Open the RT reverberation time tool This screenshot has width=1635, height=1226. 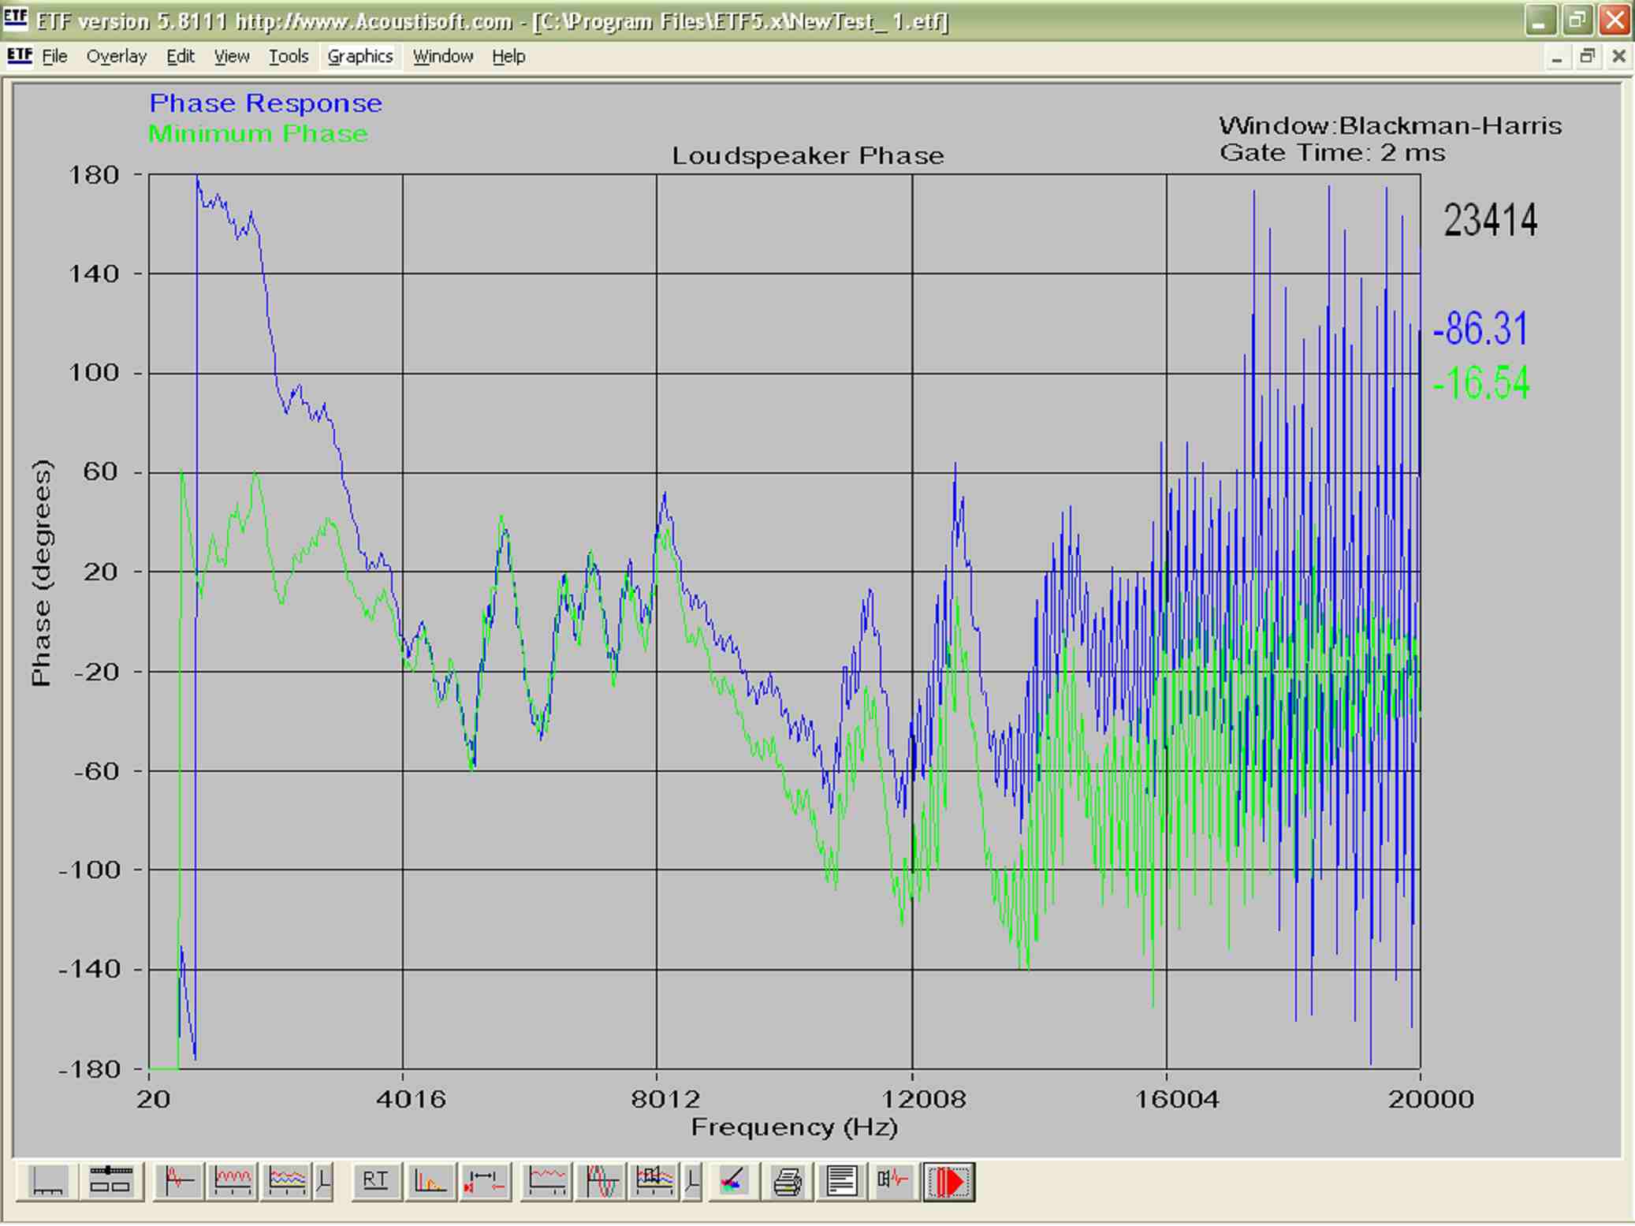(375, 1181)
